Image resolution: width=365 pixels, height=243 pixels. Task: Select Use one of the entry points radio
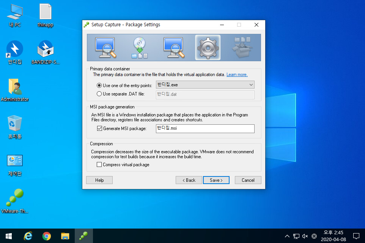99,85
